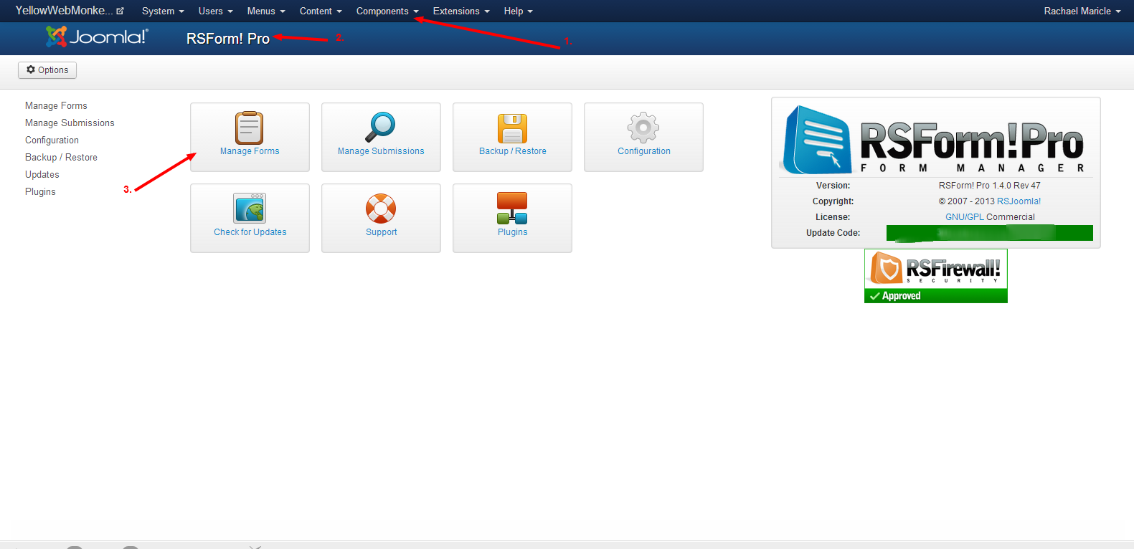Open the Menus dropdown
Screen dimensions: 1134x549
pos(266,11)
